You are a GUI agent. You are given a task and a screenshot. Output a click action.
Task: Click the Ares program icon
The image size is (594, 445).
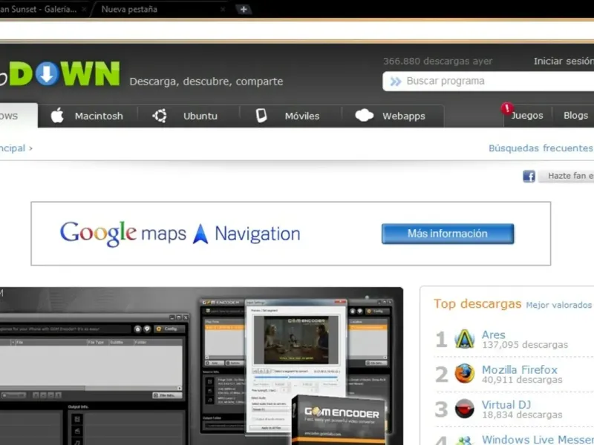click(x=465, y=339)
